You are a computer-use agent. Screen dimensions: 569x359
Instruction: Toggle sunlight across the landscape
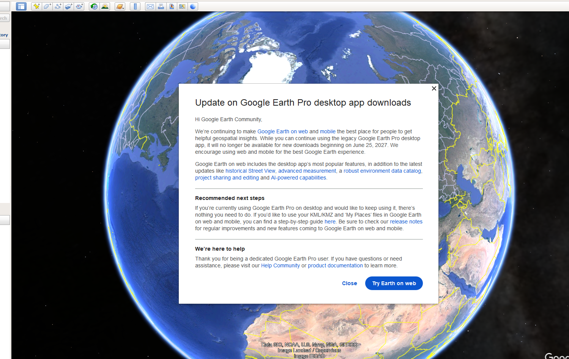(105, 6)
